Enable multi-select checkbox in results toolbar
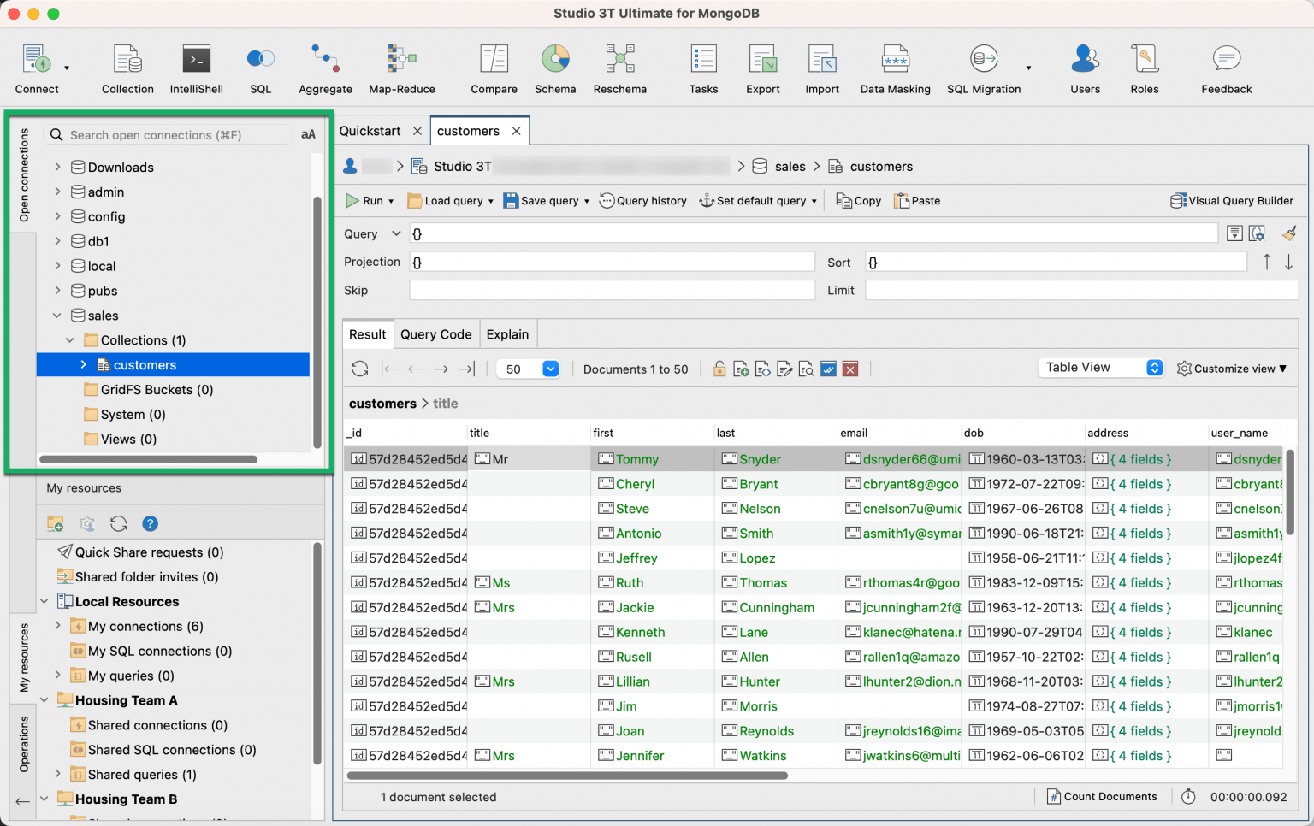 [828, 369]
